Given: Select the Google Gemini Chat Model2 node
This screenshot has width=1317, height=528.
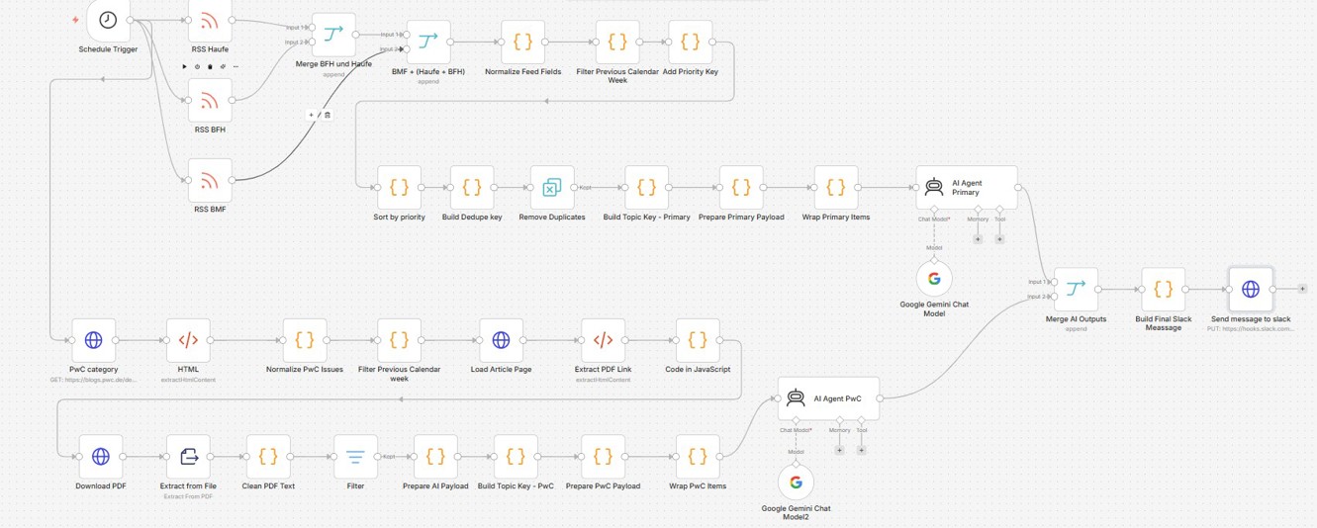Looking at the screenshot, I should (796, 483).
